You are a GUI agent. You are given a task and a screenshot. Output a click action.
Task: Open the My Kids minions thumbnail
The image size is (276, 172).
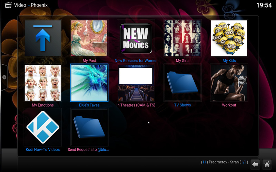point(229,38)
